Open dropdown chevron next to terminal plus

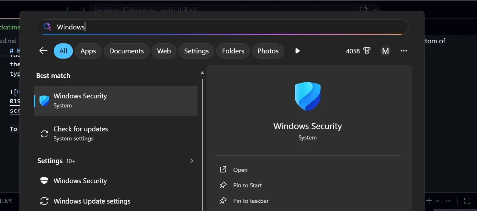[x=437, y=201]
